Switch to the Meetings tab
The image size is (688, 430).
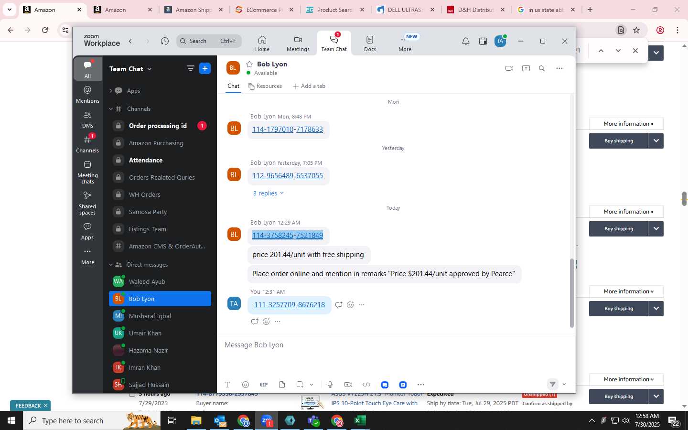[298, 43]
